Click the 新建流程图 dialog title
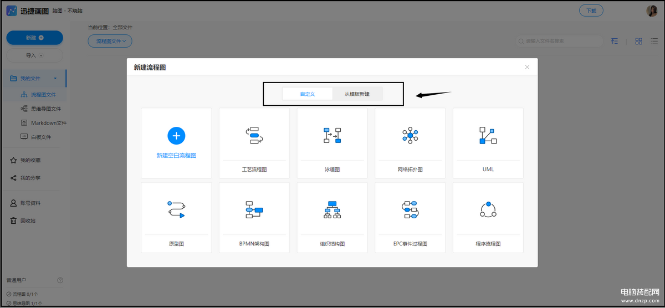 [150, 67]
